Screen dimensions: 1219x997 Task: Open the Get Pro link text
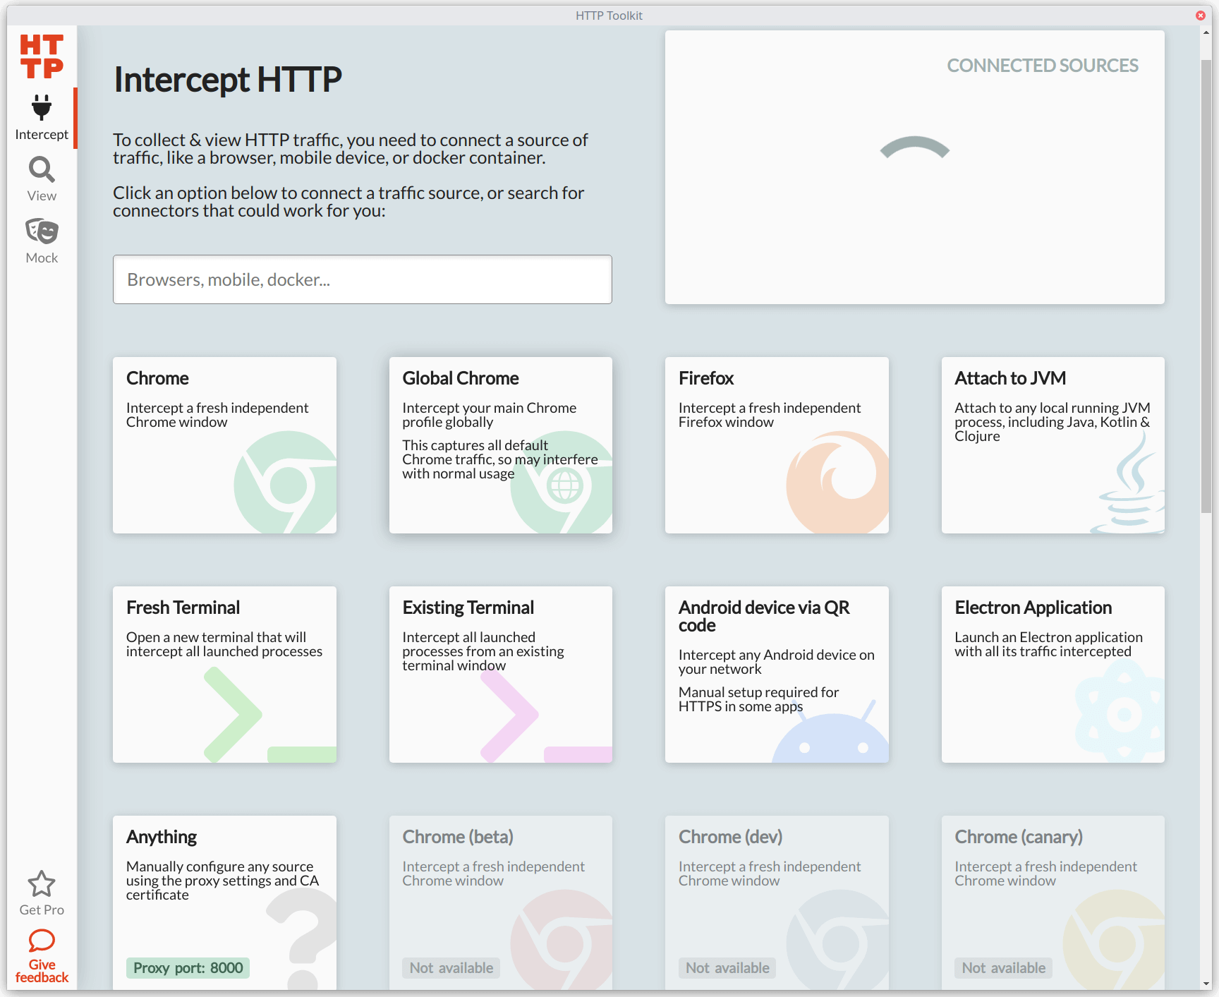[42, 910]
